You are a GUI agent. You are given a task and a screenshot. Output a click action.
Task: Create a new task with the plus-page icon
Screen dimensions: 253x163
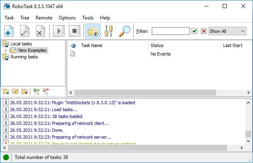[x=9, y=31]
